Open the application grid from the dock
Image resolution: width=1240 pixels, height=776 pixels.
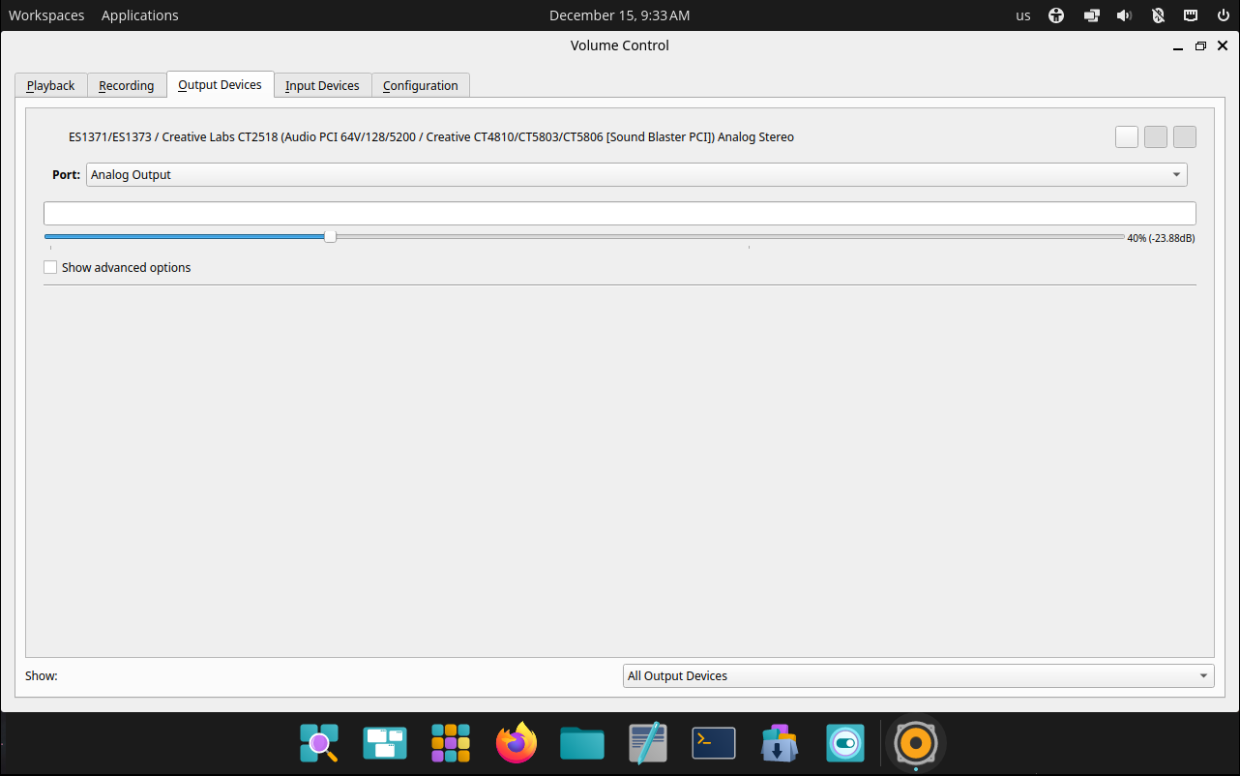(450, 743)
